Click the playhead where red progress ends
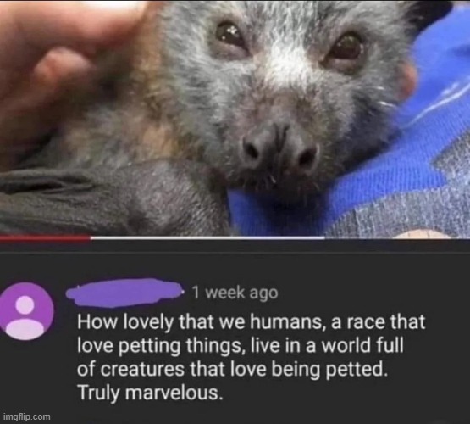This screenshot has height=424, width=470. (90, 238)
